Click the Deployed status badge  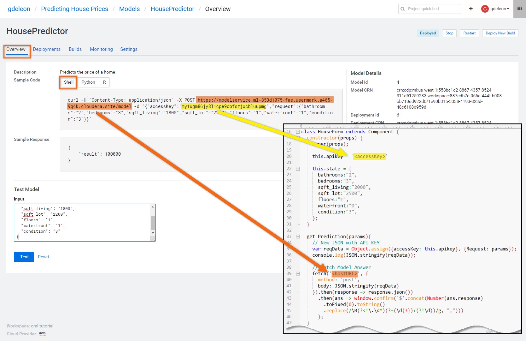[428, 33]
